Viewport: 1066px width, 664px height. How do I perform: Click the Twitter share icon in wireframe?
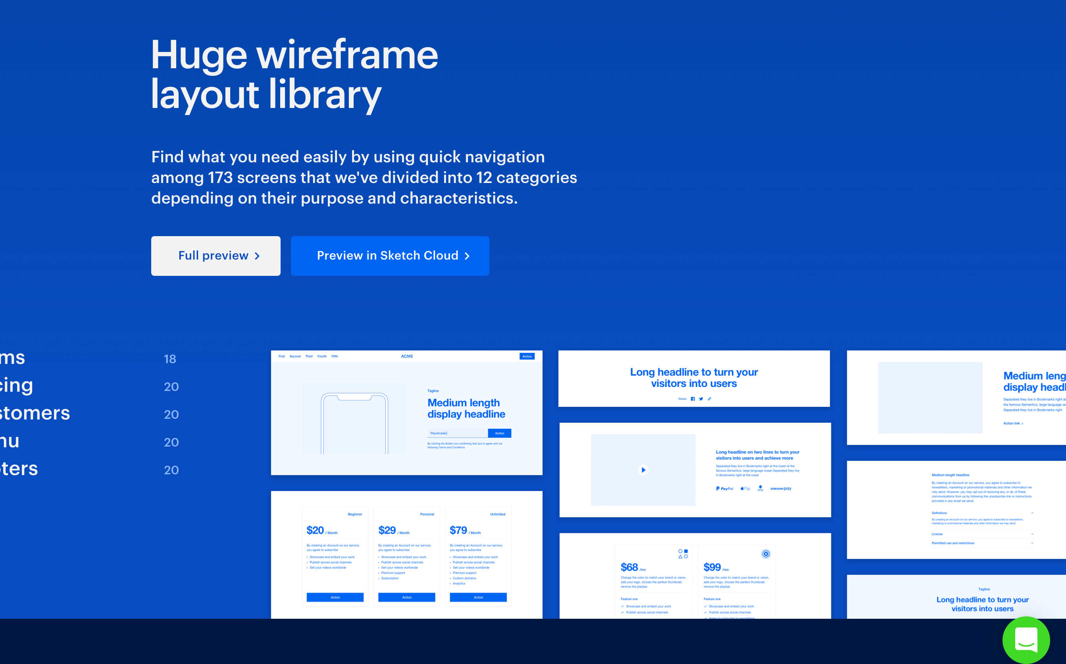[x=701, y=399]
